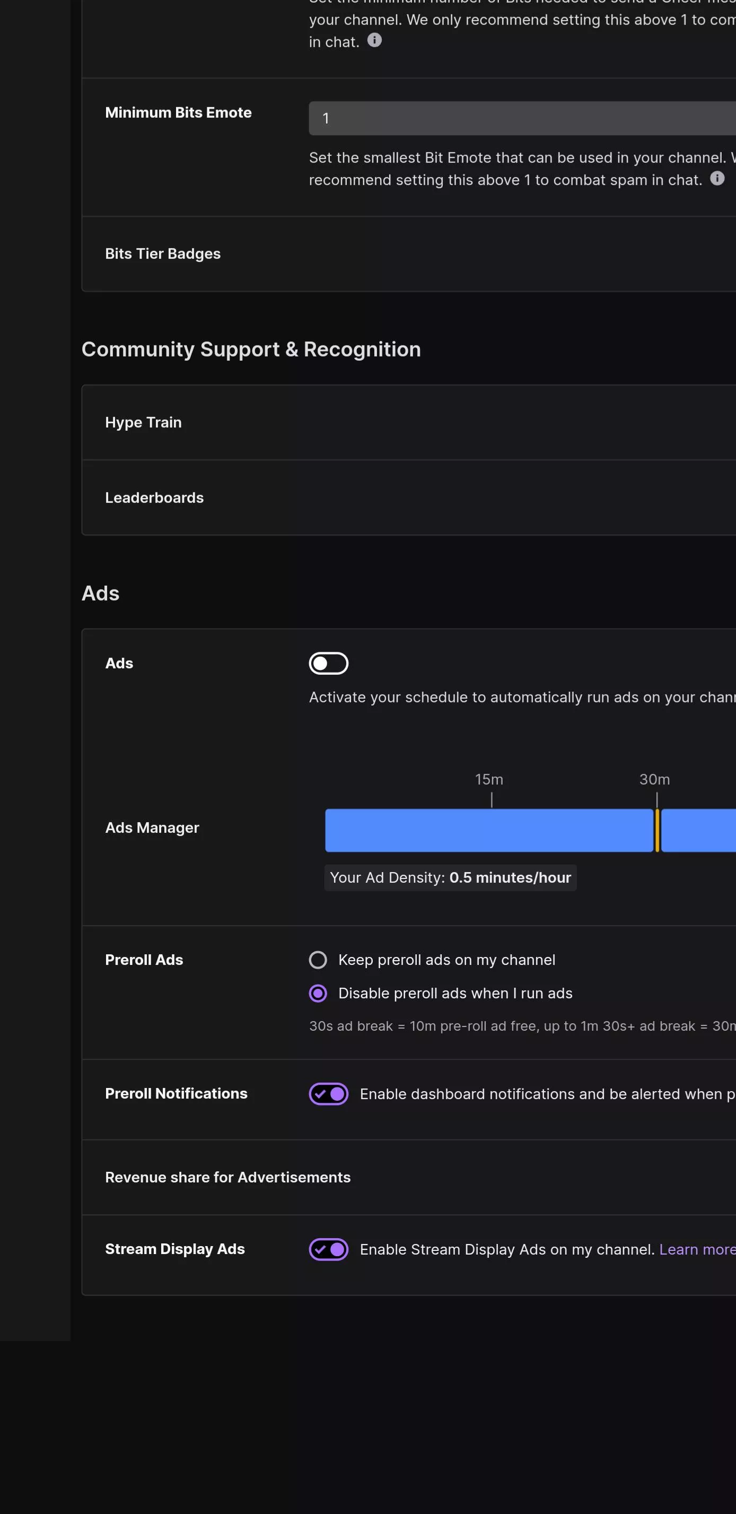
Task: Click the Minimum Bits Emote input field
Action: pos(522,118)
